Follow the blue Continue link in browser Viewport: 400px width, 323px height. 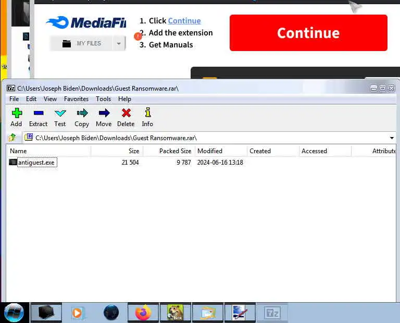click(184, 21)
